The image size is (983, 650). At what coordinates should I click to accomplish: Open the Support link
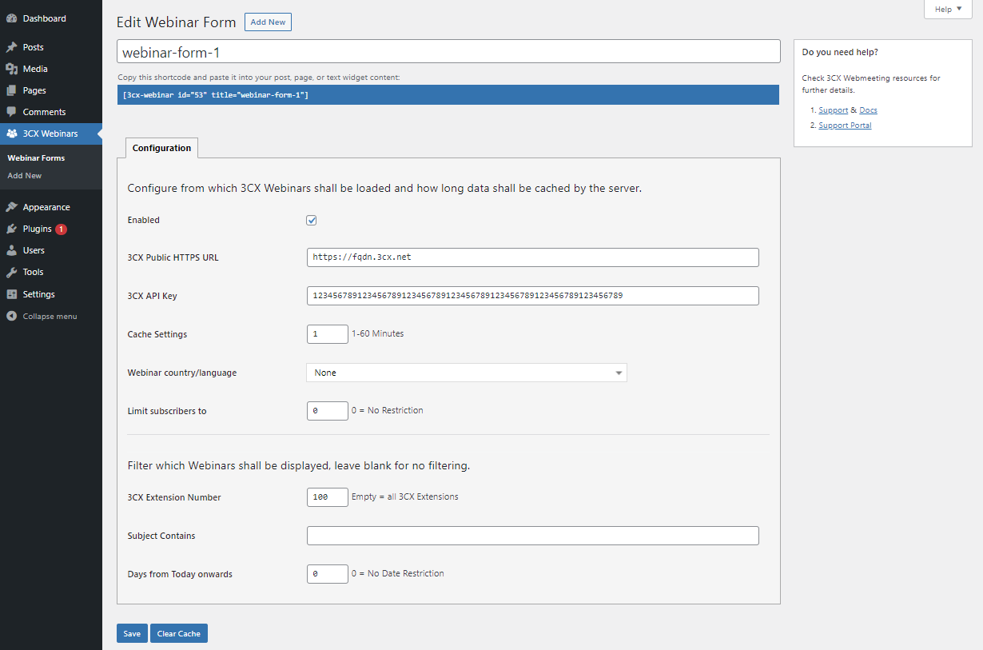[x=833, y=110]
